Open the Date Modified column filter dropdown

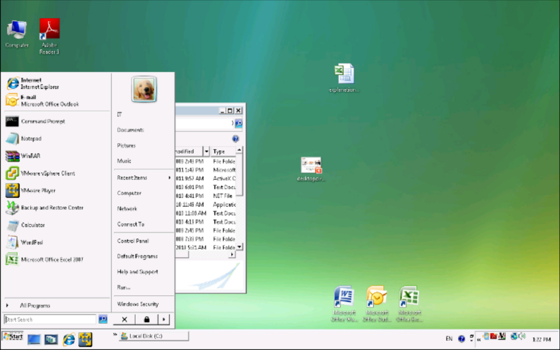click(206, 151)
